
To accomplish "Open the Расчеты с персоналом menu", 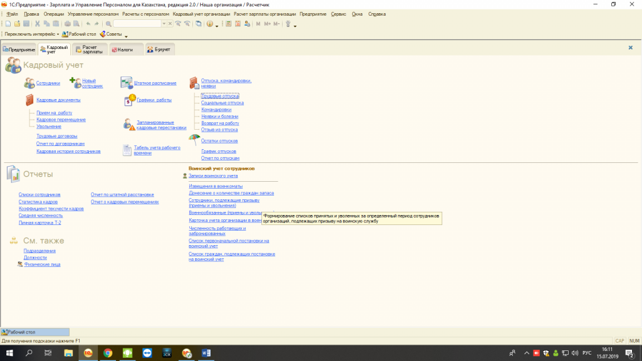I will click(146, 14).
